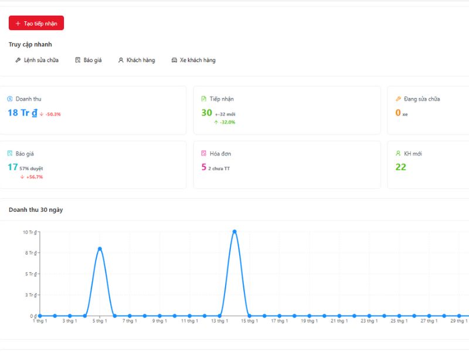
Task: Click the KH mới count 22
Action: 401,167
